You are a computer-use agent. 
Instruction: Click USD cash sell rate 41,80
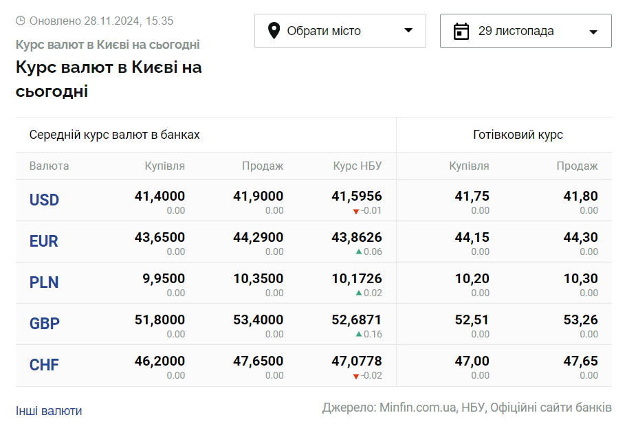(x=581, y=196)
